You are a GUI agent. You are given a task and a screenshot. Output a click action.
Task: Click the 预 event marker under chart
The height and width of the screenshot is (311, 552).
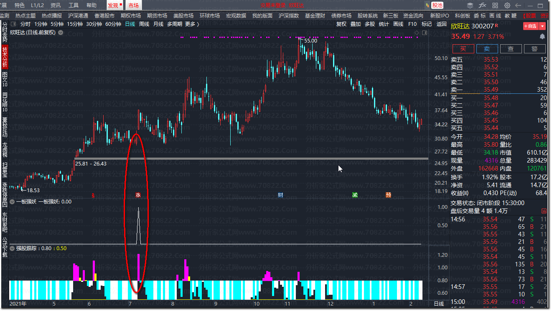(x=389, y=195)
